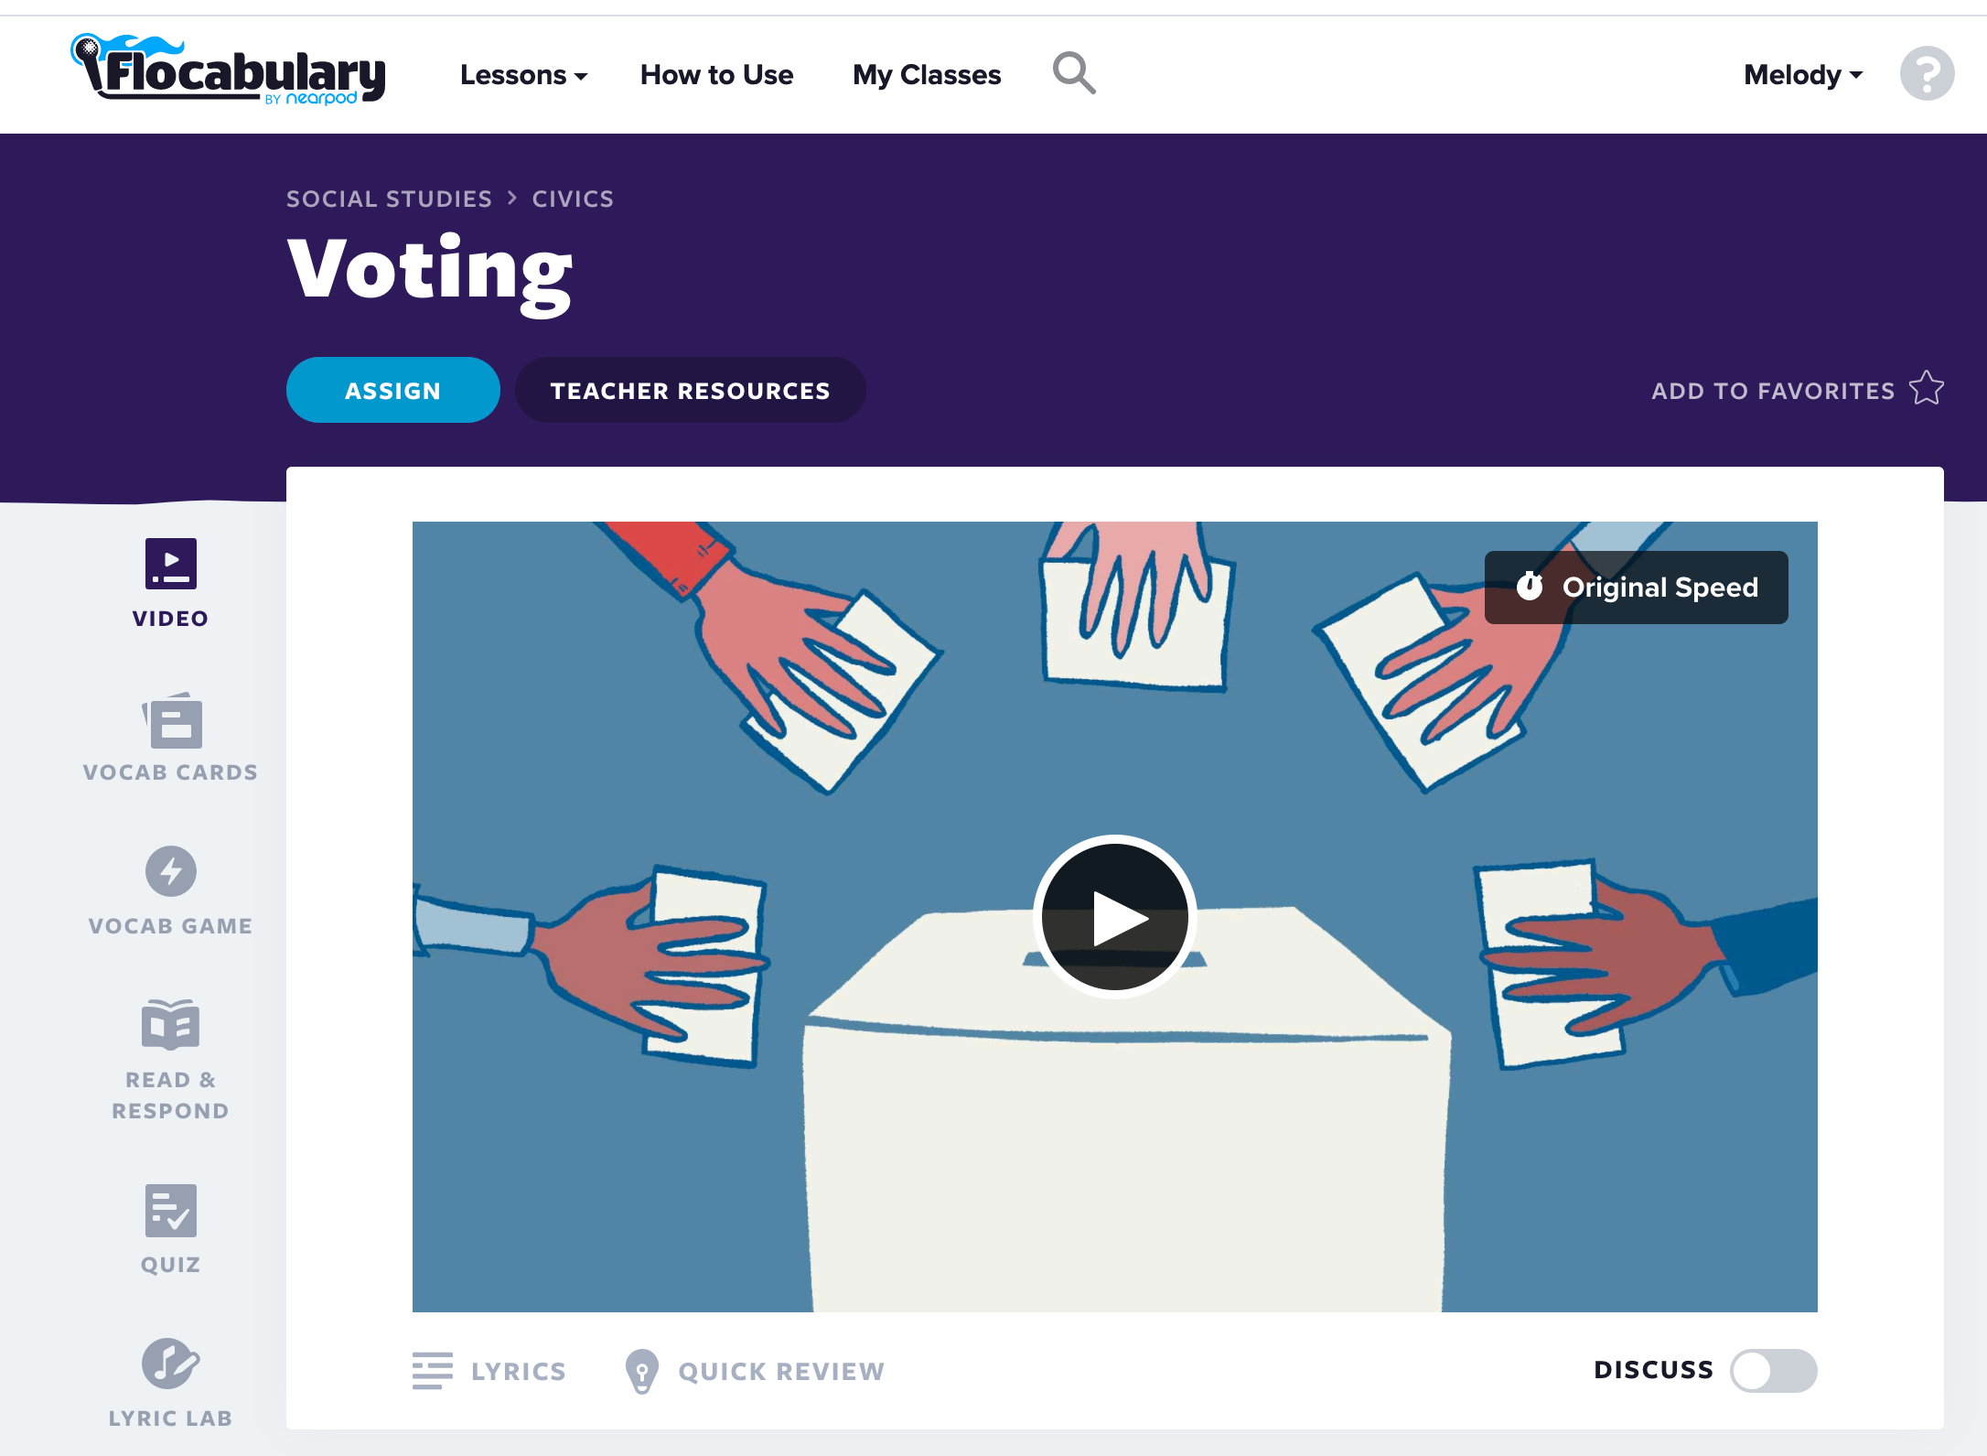Click the search magnifying glass icon
This screenshot has width=1987, height=1456.
point(1074,73)
